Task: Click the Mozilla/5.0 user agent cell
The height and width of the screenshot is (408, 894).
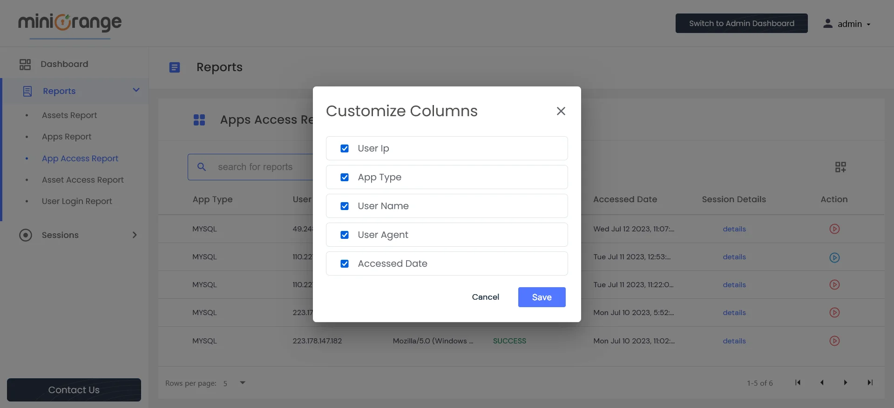Action: (433, 341)
